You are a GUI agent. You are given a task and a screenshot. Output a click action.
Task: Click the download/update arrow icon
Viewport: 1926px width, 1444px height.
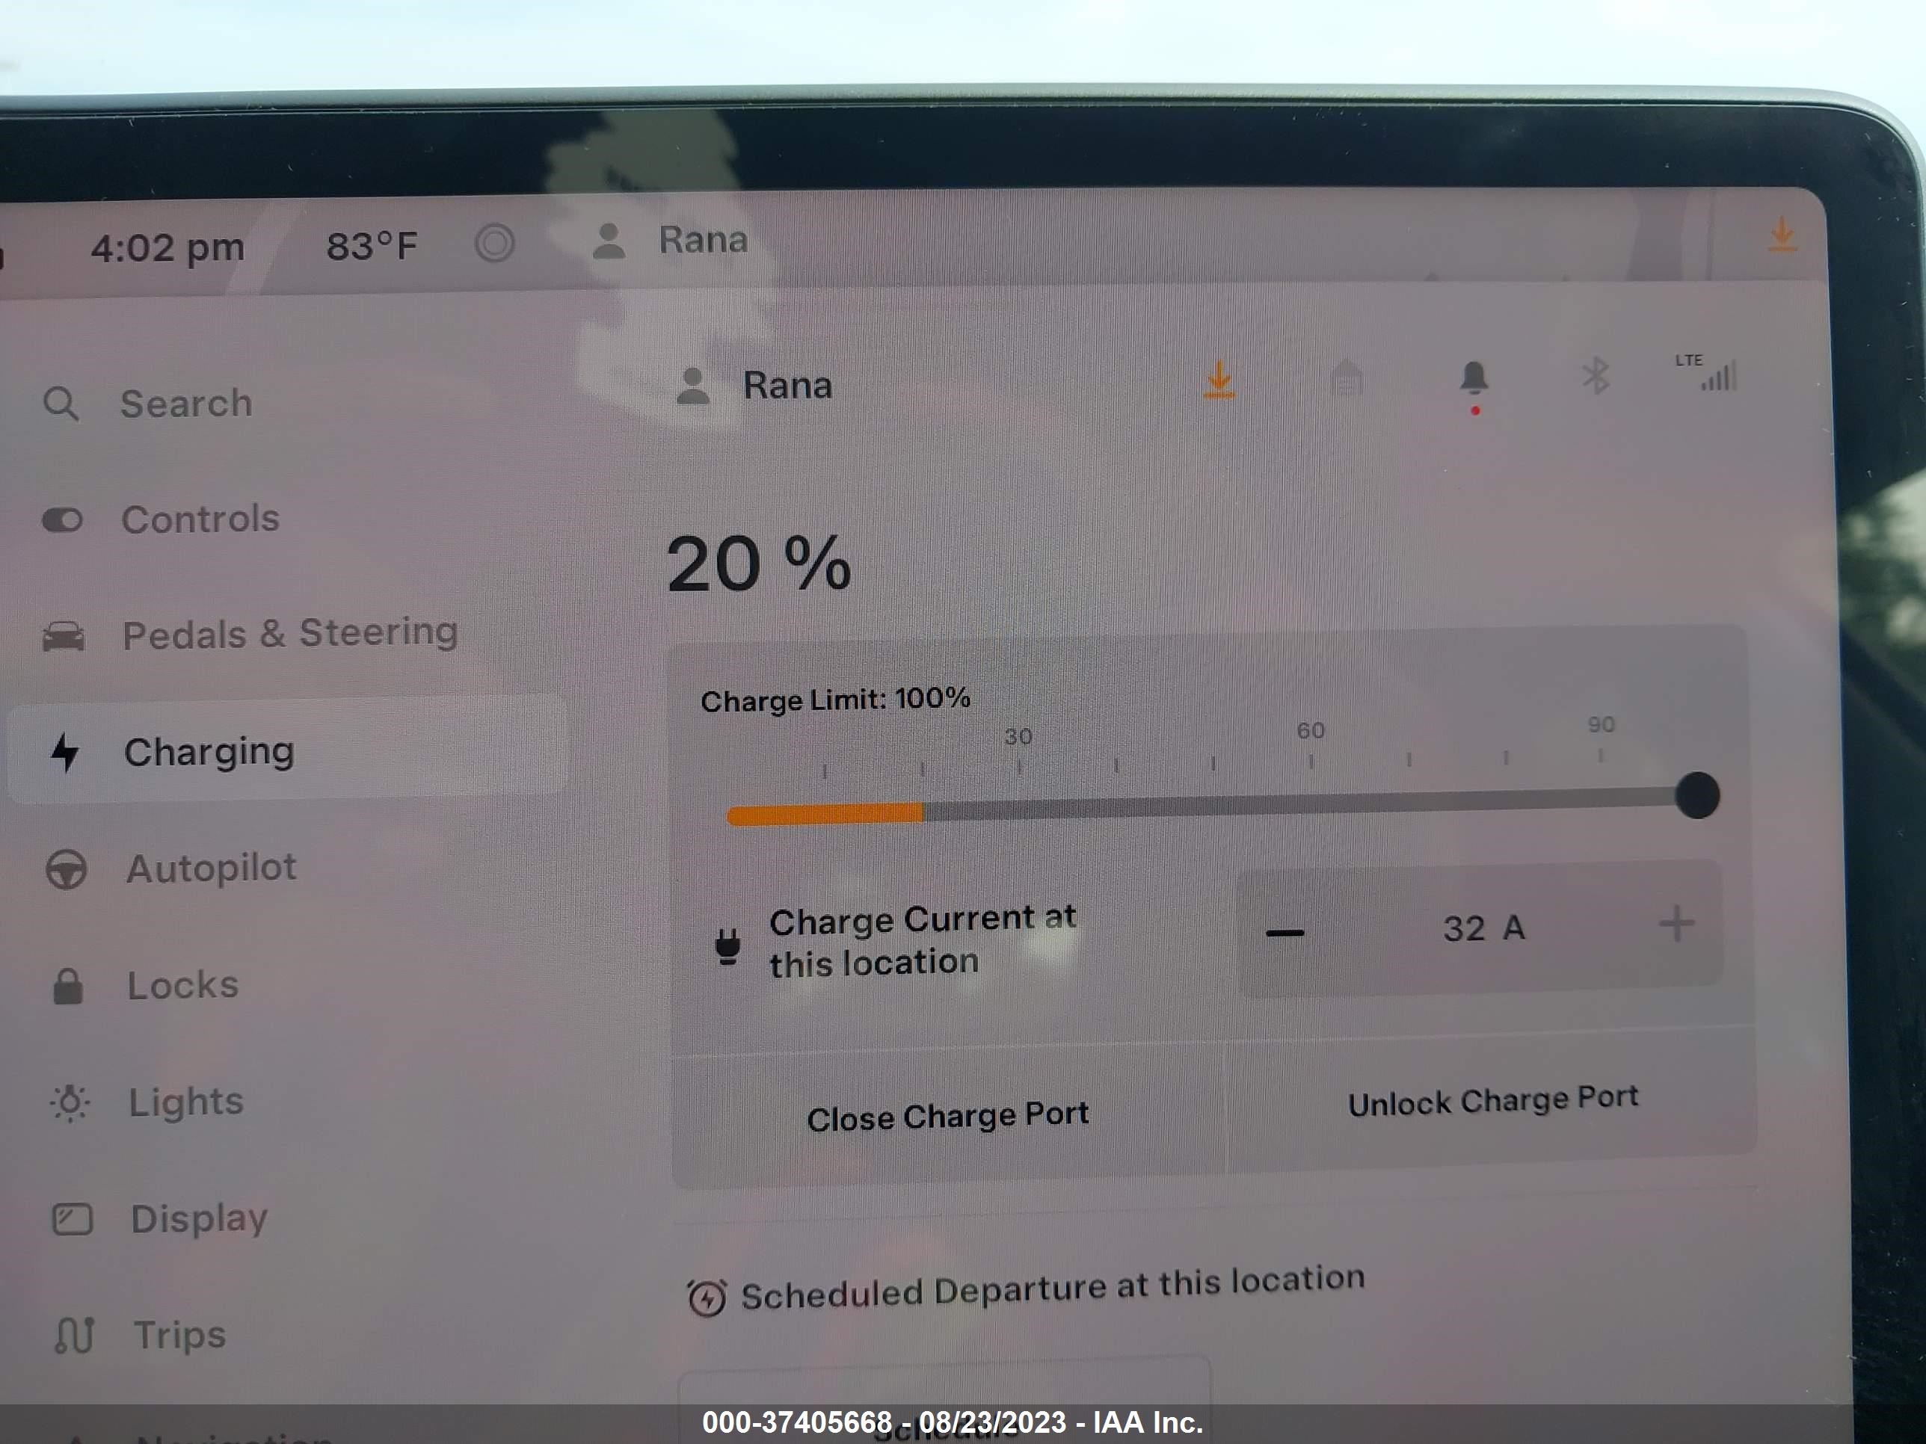coord(1221,382)
